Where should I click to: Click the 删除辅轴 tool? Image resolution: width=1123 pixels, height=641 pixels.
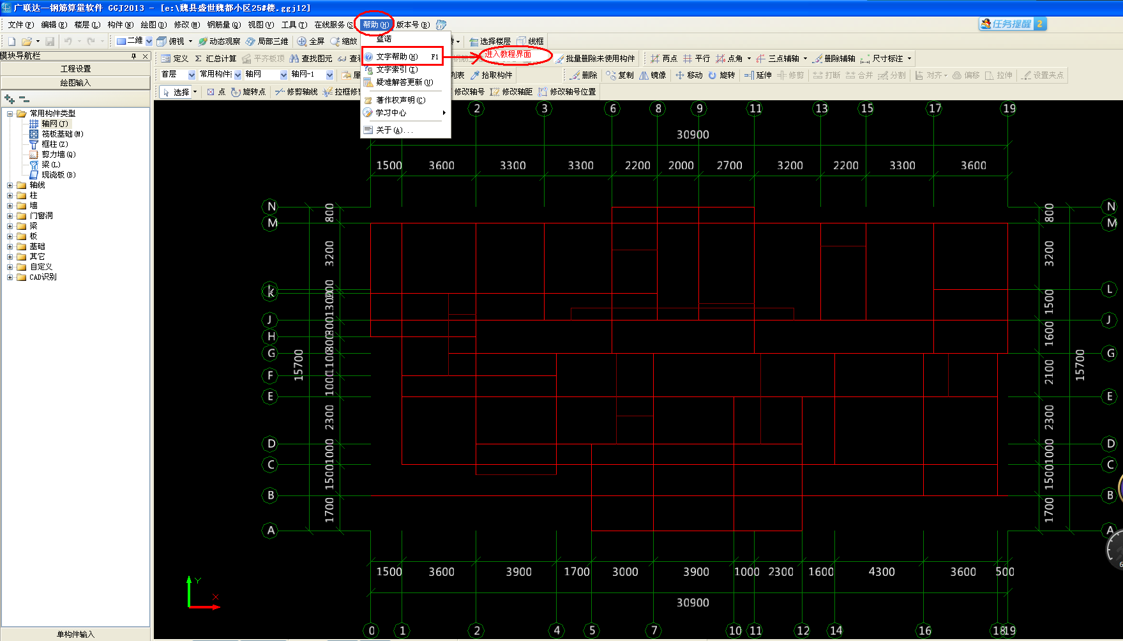click(834, 59)
